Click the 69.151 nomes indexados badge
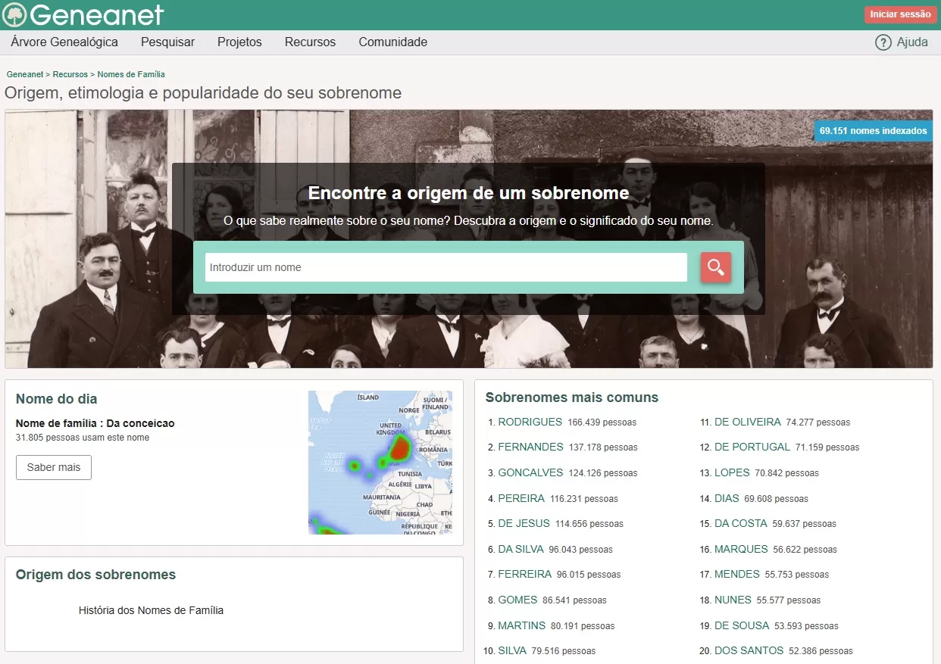This screenshot has width=941, height=664. pos(873,131)
